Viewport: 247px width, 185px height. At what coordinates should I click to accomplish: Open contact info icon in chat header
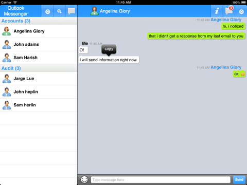point(217,11)
